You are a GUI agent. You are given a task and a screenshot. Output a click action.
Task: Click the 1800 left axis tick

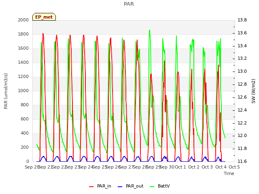coord(23,34)
